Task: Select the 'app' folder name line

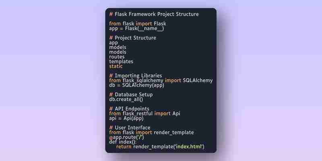Action: click(114, 43)
